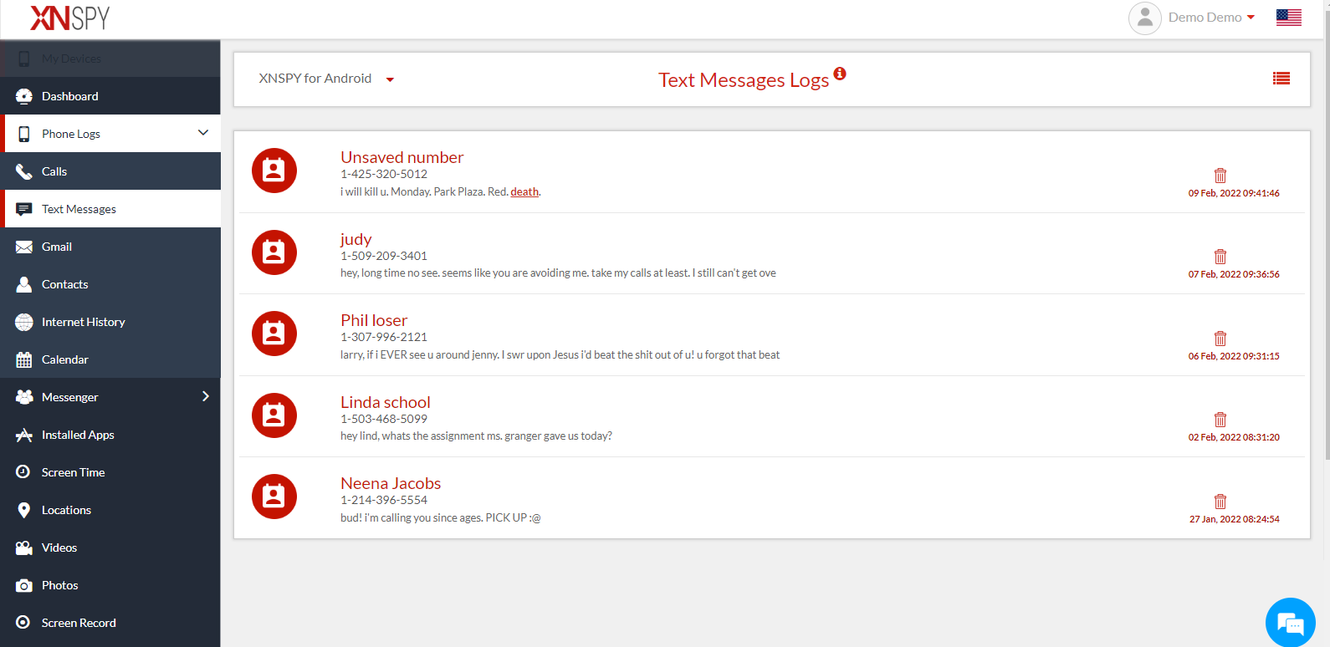Click the message starting "hey lind, whats the assignment"
Image resolution: width=1330 pixels, height=647 pixels.
(476, 436)
